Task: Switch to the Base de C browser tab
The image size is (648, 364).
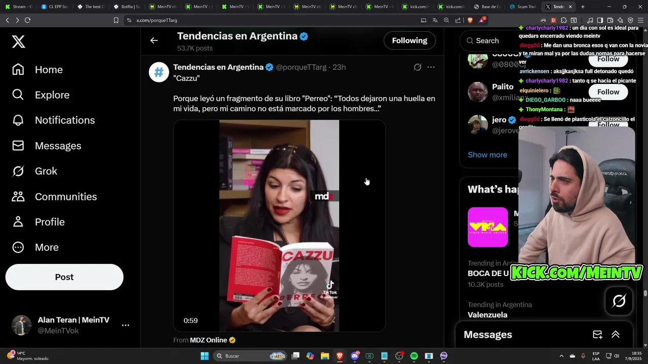Action: (x=488, y=7)
